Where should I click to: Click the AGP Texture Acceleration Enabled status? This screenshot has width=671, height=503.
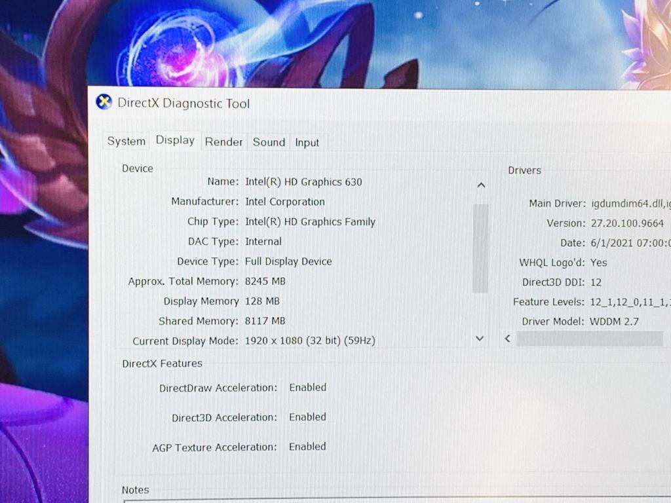(x=307, y=446)
